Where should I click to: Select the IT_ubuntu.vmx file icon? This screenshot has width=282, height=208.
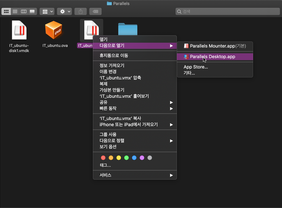coord(92,30)
